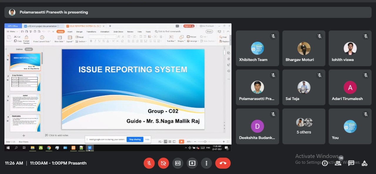The image size is (376, 174).
Task: Open the Slide Show ribbon tab
Action: [x=118, y=32]
